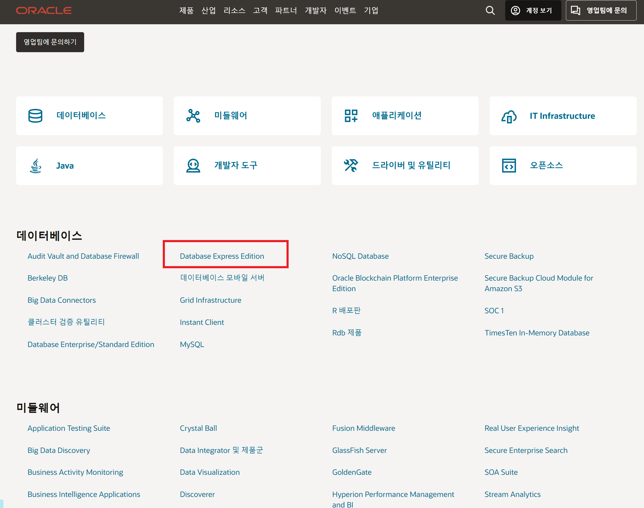Open the 개발자 menu in navigation
The width and height of the screenshot is (644, 508).
point(316,11)
